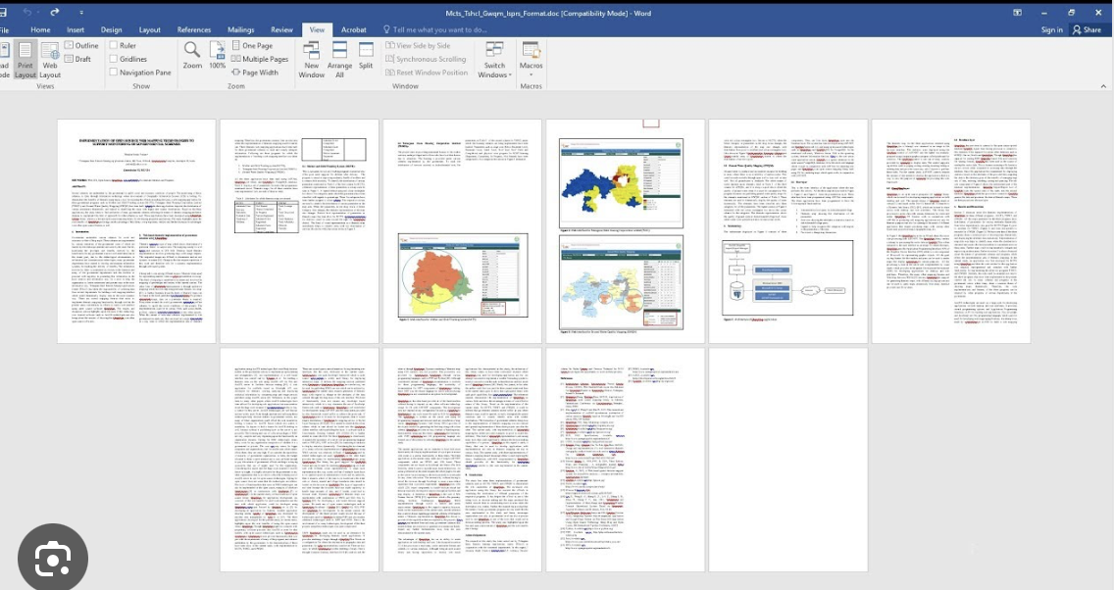Open Customize Quick Access Toolbar dropdown
Screen dimensions: 1114x590
click(81, 13)
